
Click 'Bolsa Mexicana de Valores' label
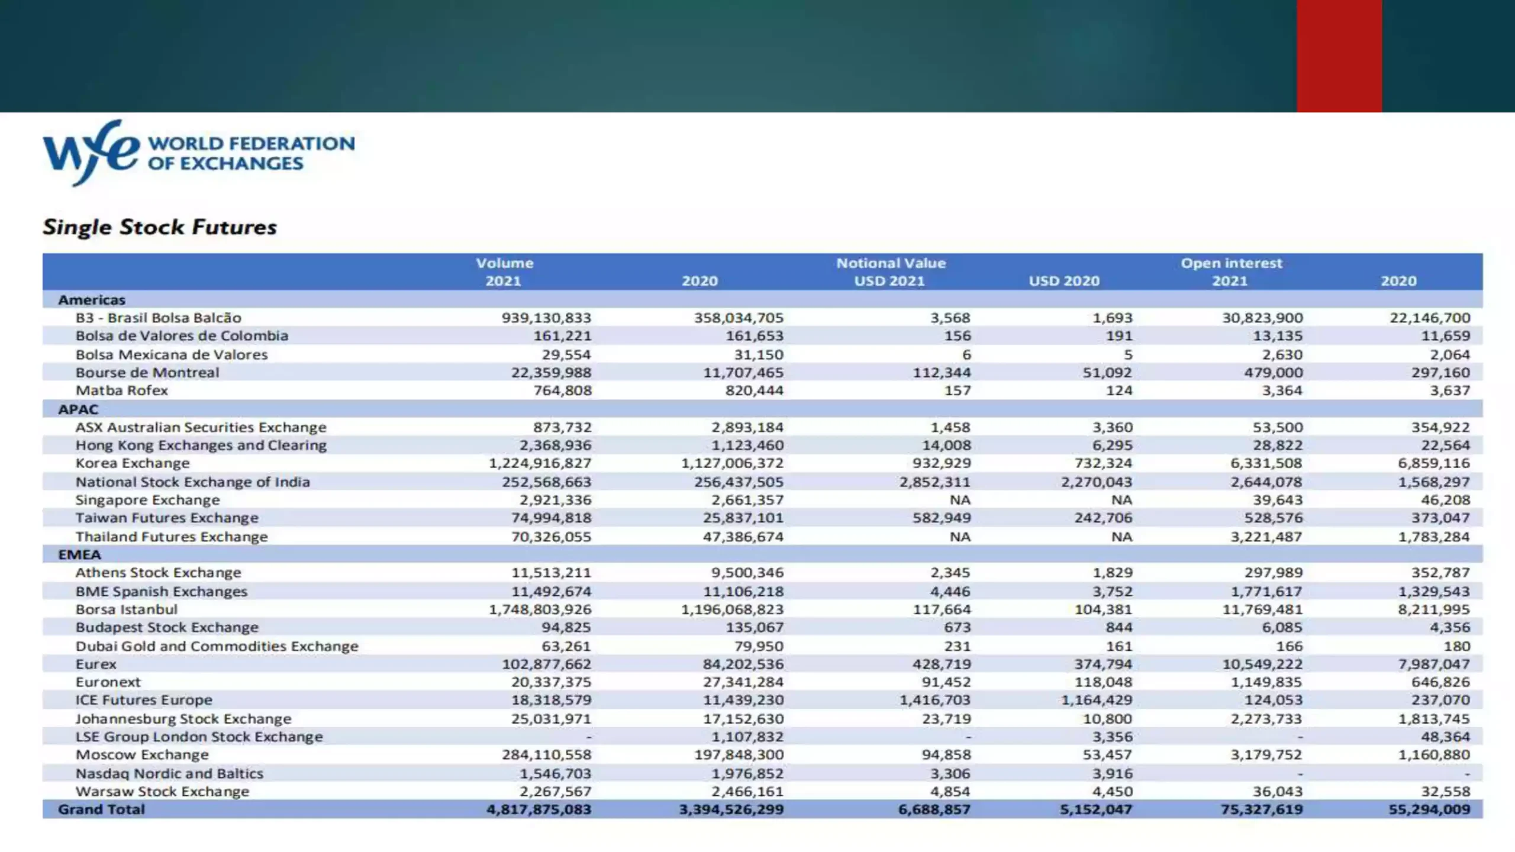(x=172, y=354)
